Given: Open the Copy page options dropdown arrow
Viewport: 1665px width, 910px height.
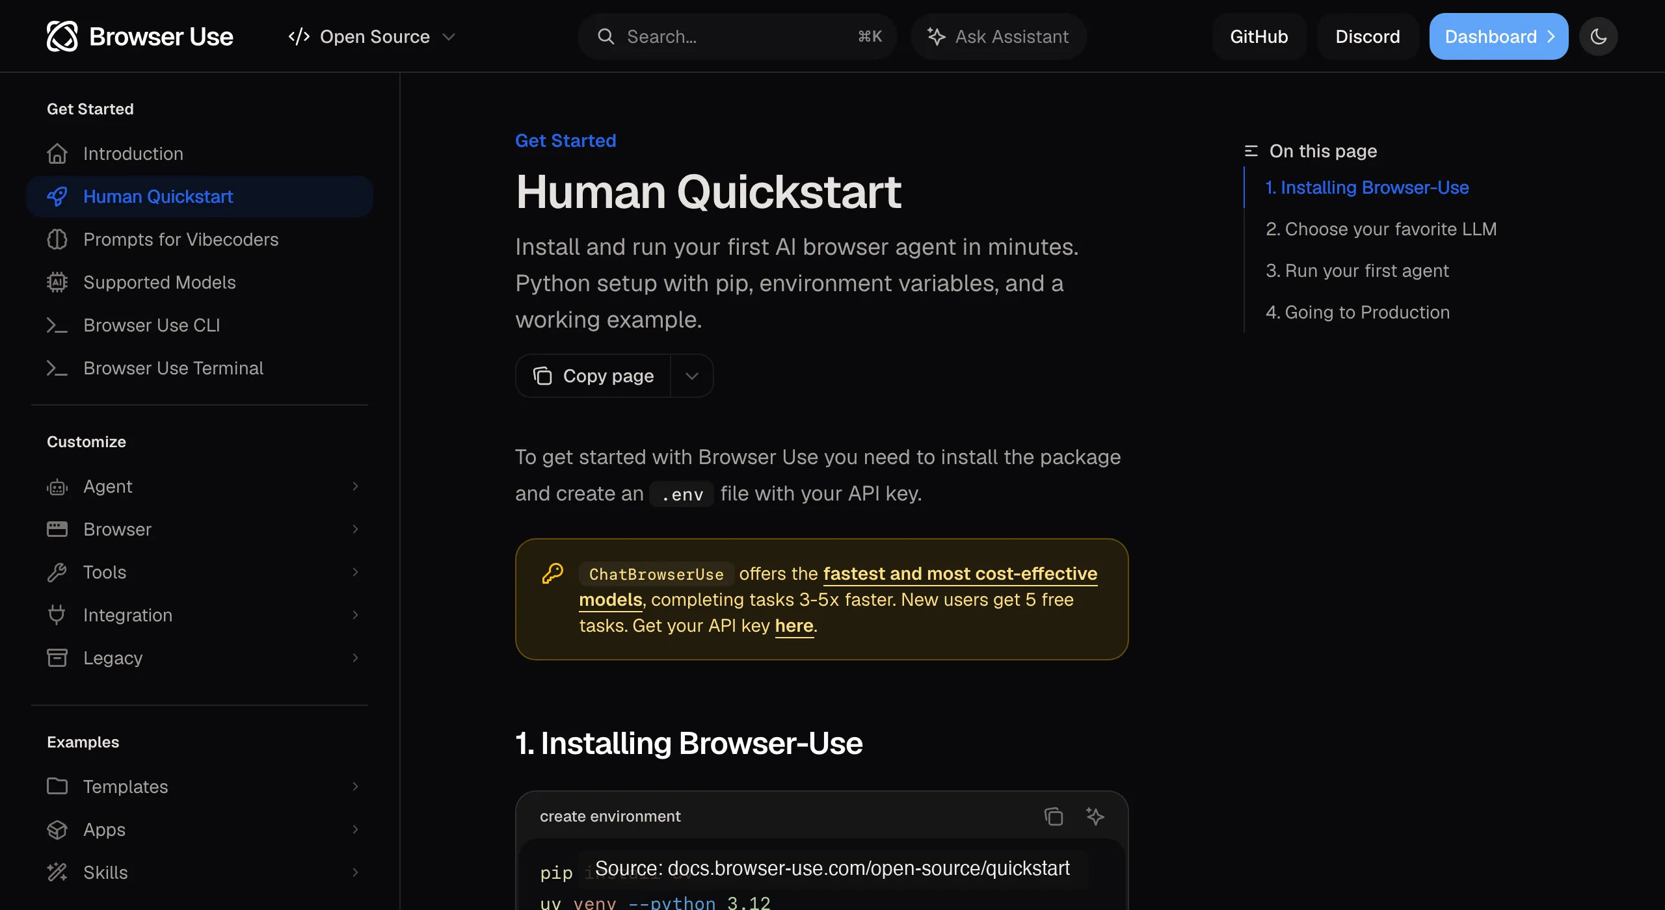Looking at the screenshot, I should tap(692, 376).
